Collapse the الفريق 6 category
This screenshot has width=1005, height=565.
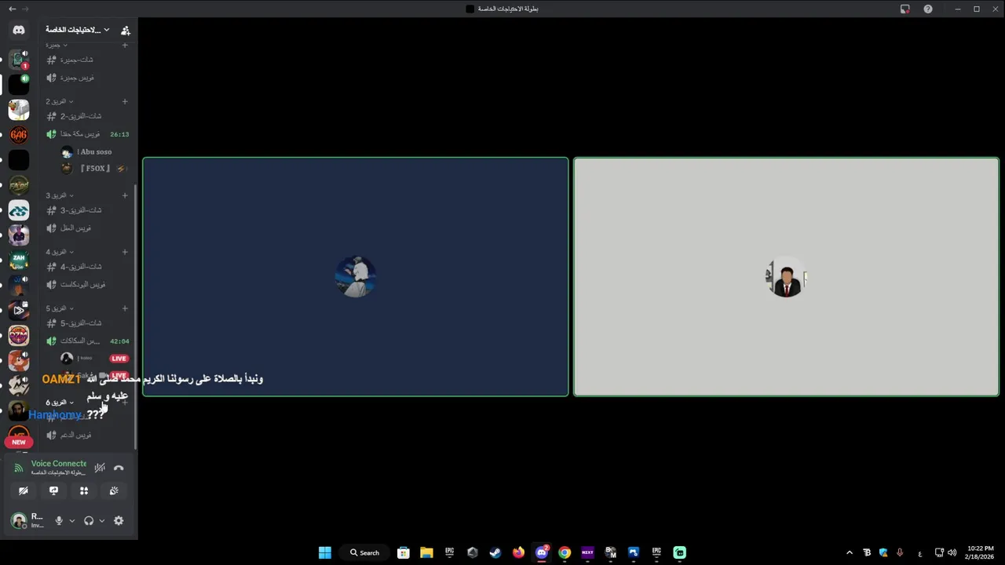(59, 403)
